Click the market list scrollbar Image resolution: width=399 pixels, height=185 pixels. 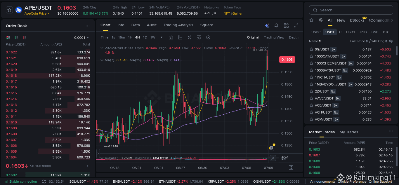397,50
